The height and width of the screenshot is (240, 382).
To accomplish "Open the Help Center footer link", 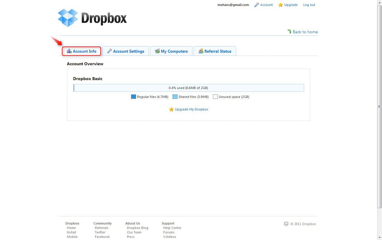I will point(172,228).
